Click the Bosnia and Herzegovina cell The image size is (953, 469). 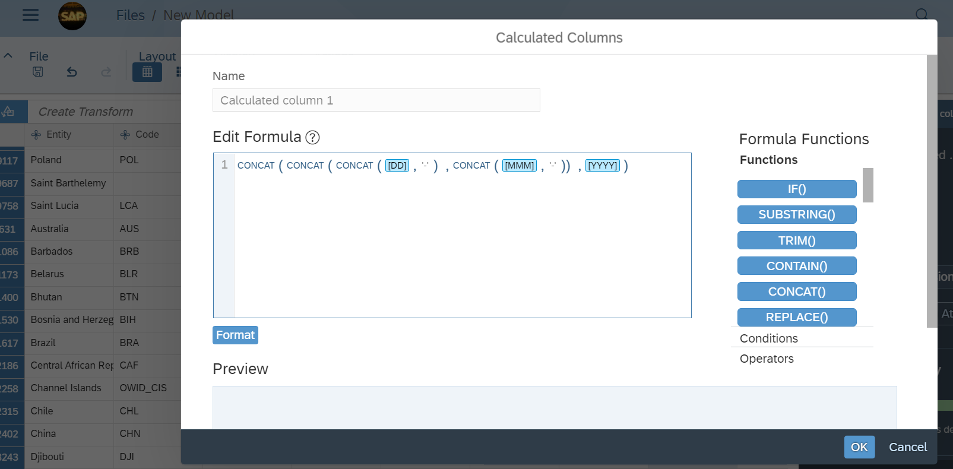[69, 320]
